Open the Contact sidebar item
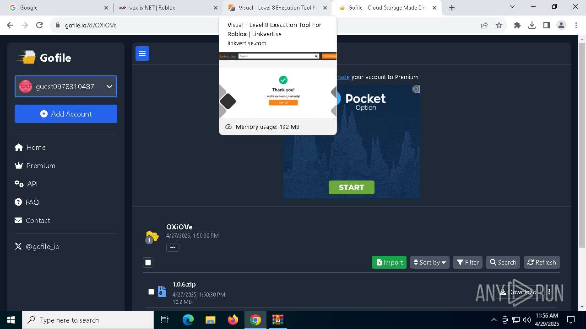Image resolution: width=586 pixels, height=329 pixels. 33,220
